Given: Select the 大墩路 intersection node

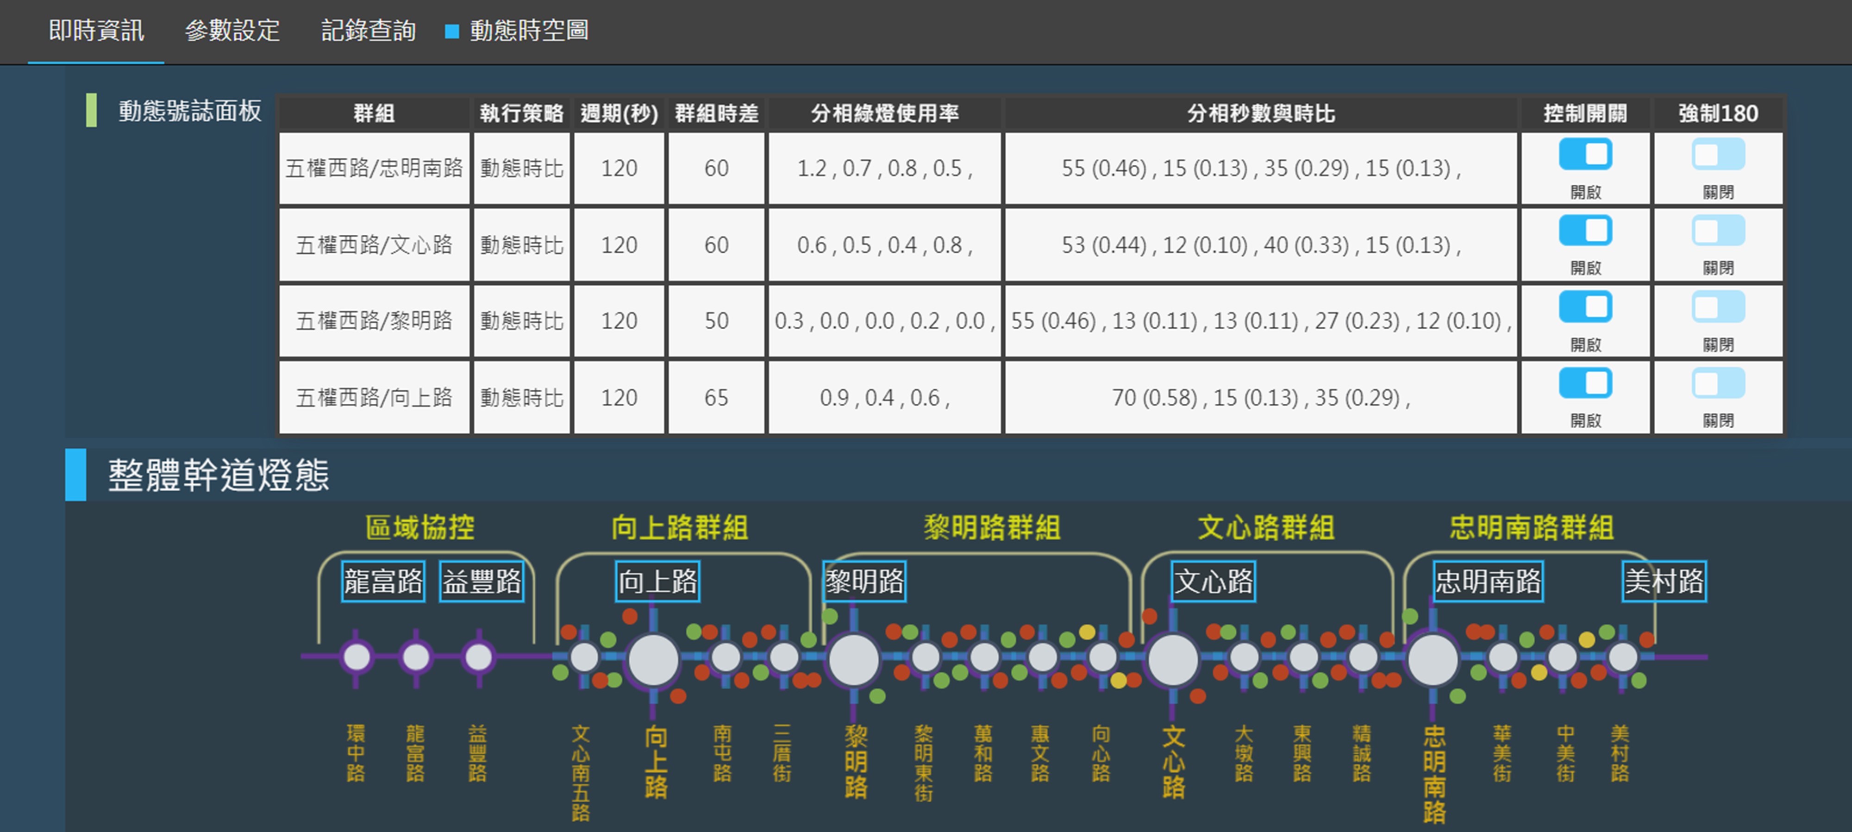Looking at the screenshot, I should point(1244,657).
